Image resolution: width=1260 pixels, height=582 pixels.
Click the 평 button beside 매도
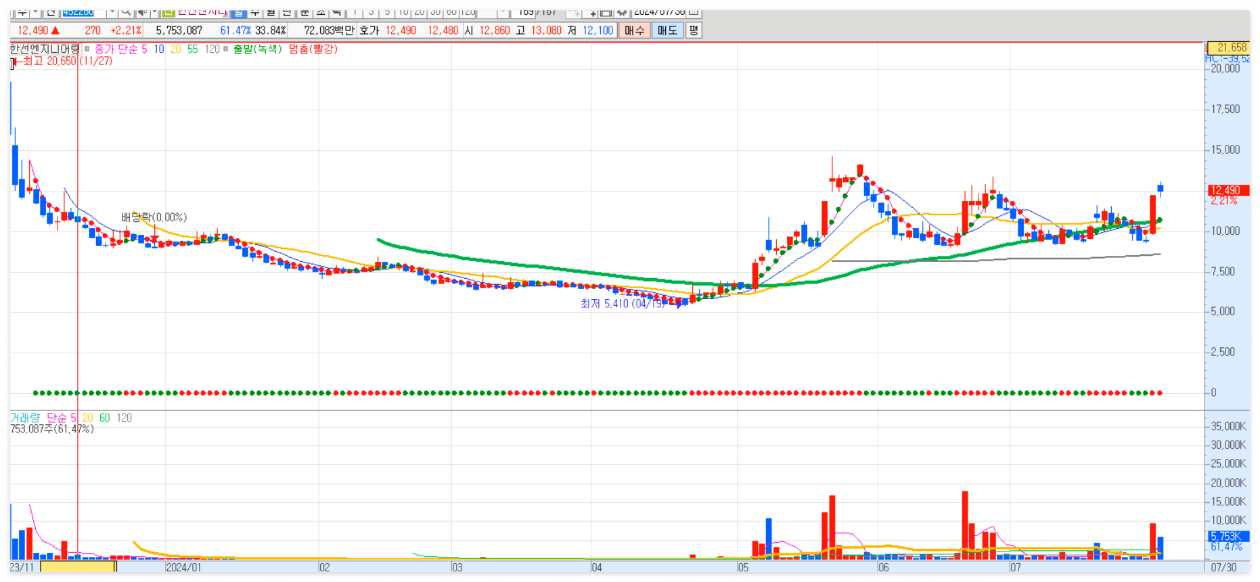point(694,30)
